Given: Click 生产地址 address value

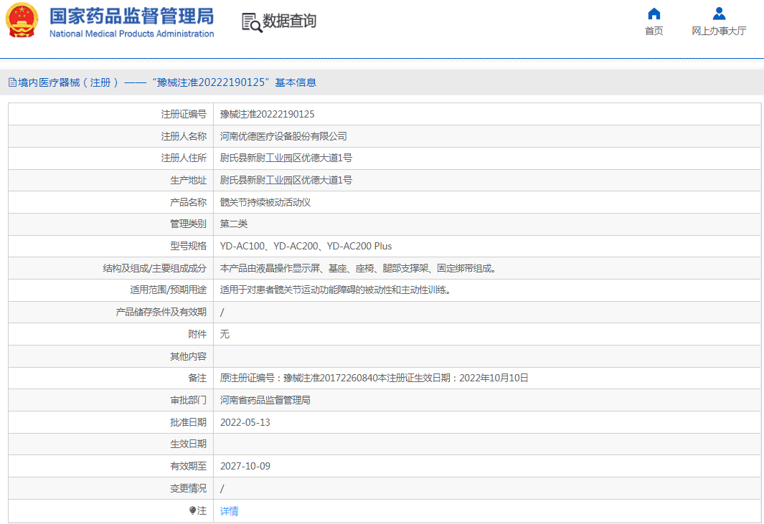Looking at the screenshot, I should 286,180.
